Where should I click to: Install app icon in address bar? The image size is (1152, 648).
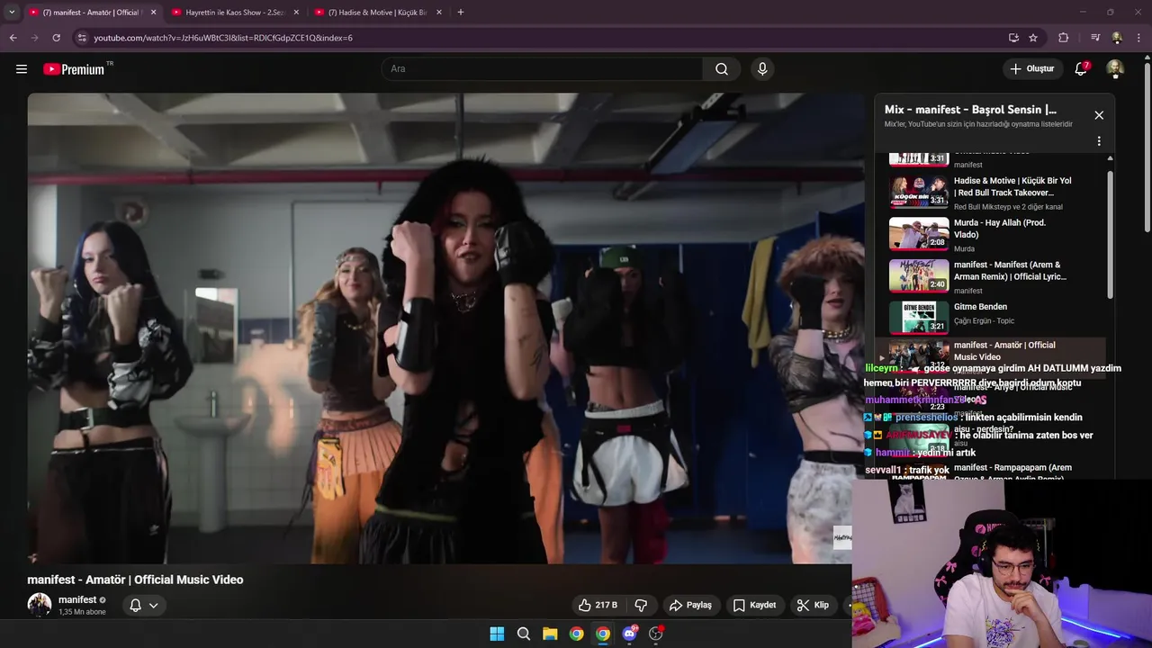click(x=1013, y=38)
